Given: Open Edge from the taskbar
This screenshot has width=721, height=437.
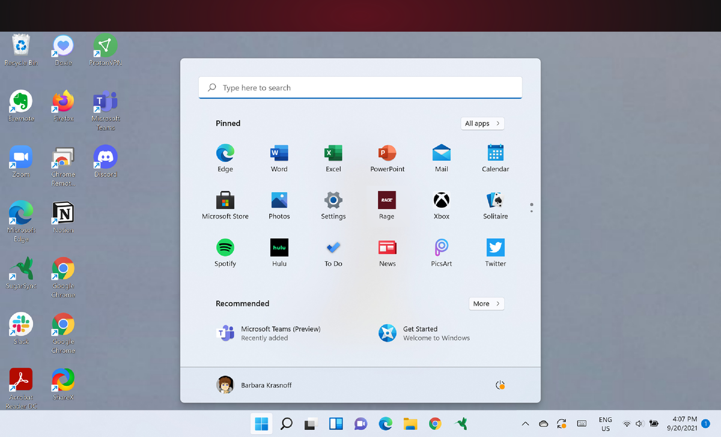Looking at the screenshot, I should pos(385,424).
